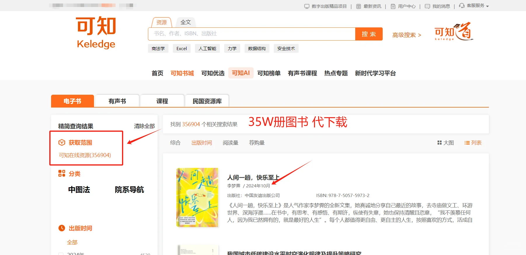Sort results by 综合
This screenshot has height=255, width=526.
[x=175, y=143]
